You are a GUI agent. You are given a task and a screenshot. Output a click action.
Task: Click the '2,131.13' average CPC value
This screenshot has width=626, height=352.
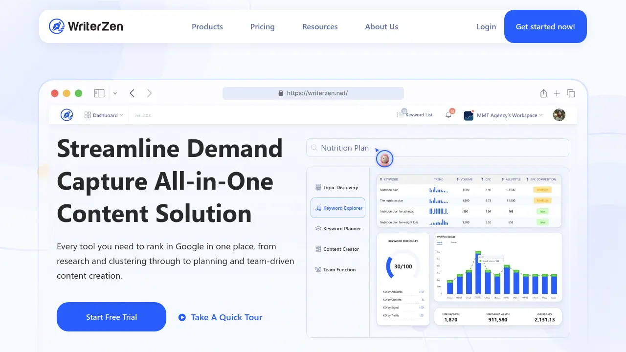[x=544, y=320]
